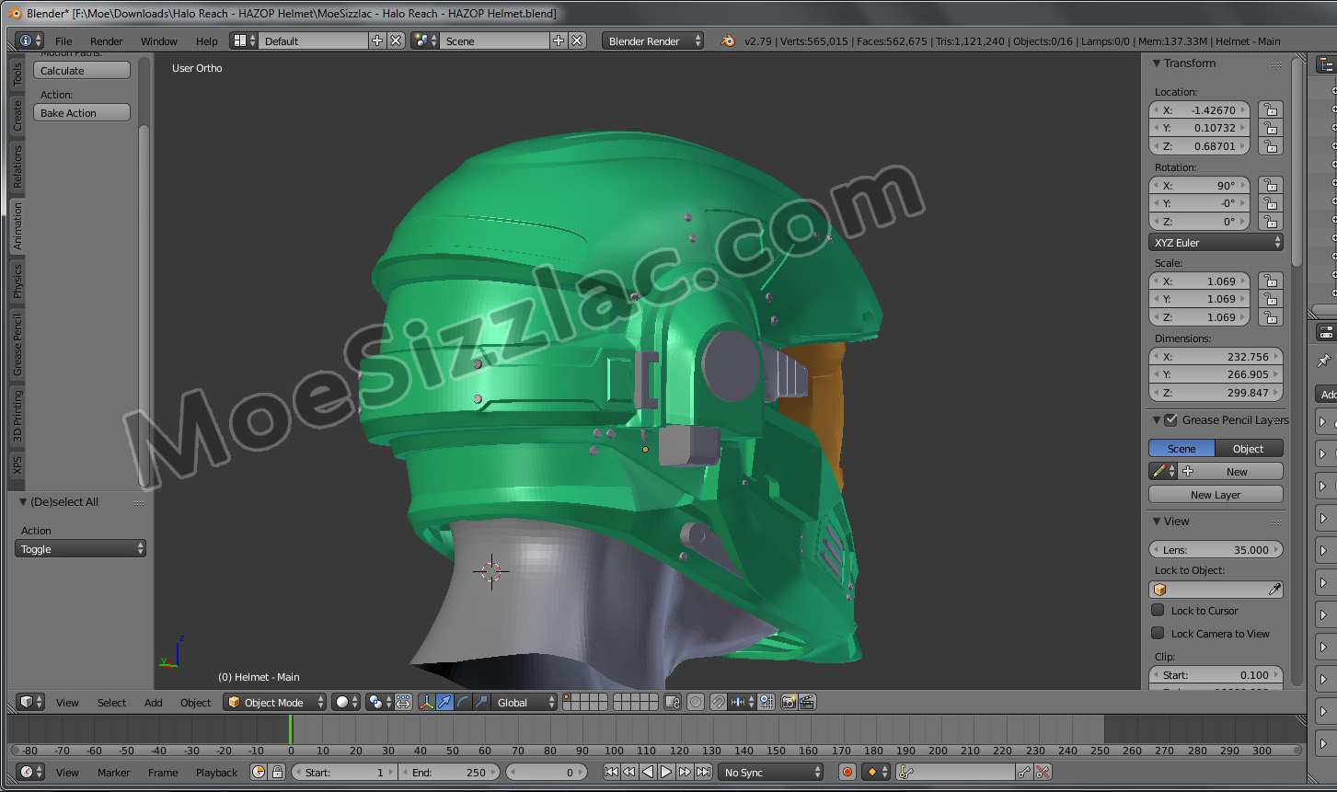Click the snap element grid icon

point(766,702)
